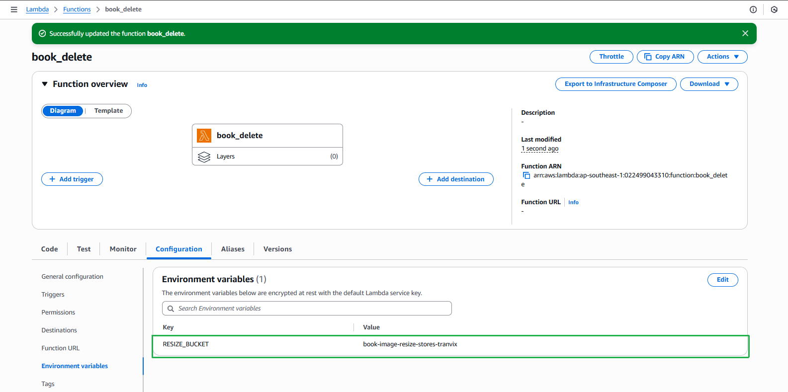Open Function URL in the configuration sidebar
Image resolution: width=788 pixels, height=392 pixels.
61,348
